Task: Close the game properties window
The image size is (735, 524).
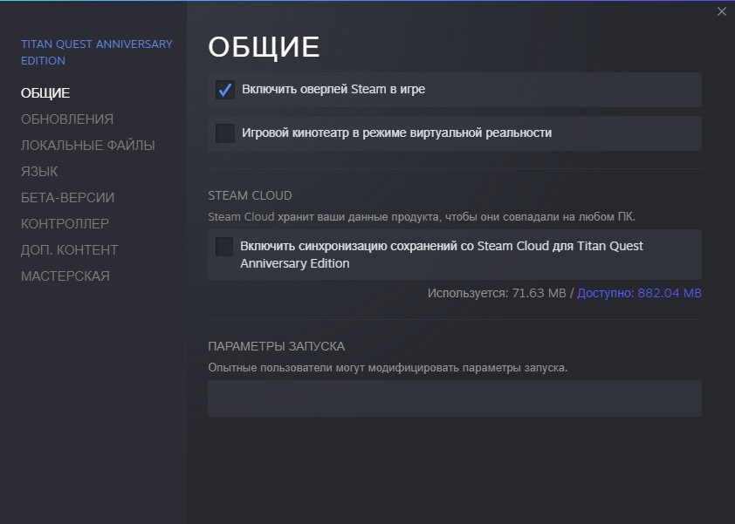Action: tap(721, 11)
